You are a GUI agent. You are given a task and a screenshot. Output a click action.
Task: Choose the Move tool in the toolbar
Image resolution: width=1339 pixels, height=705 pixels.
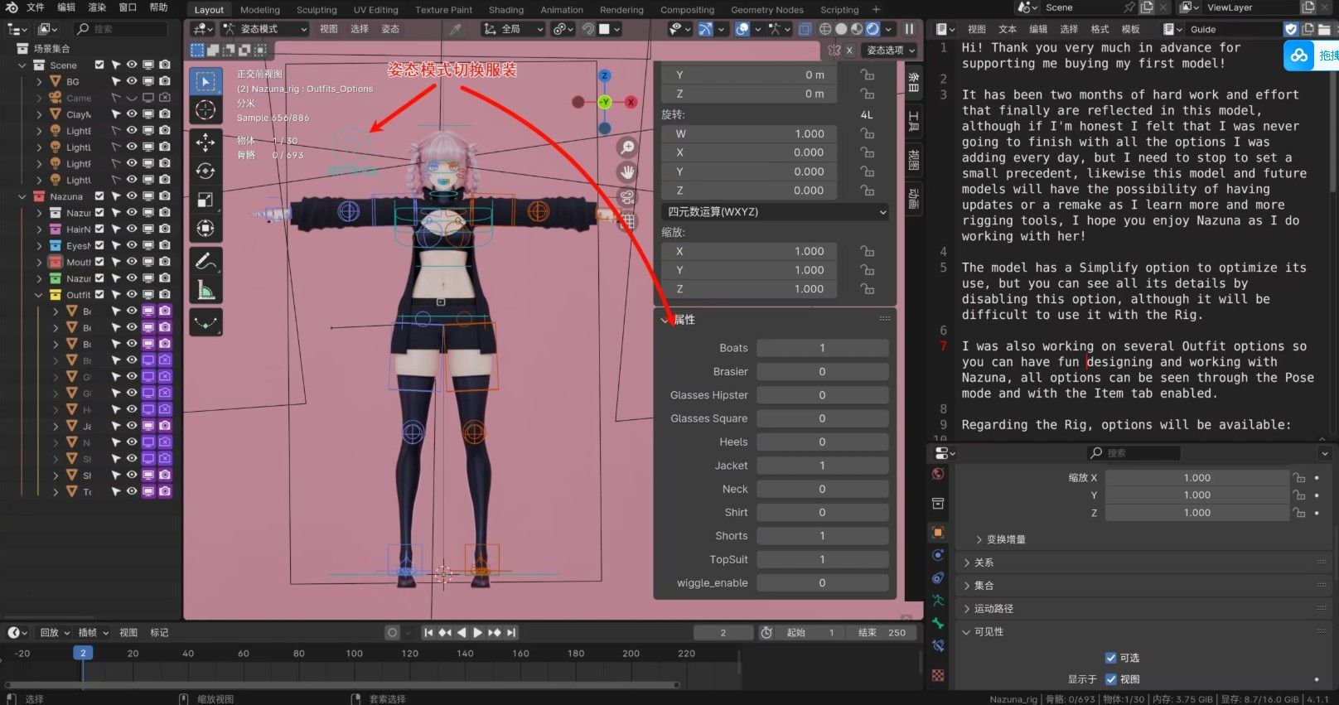[x=205, y=142]
